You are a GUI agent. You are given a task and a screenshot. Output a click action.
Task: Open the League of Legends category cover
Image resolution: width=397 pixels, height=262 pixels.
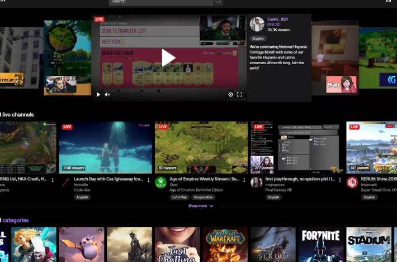coord(34,244)
